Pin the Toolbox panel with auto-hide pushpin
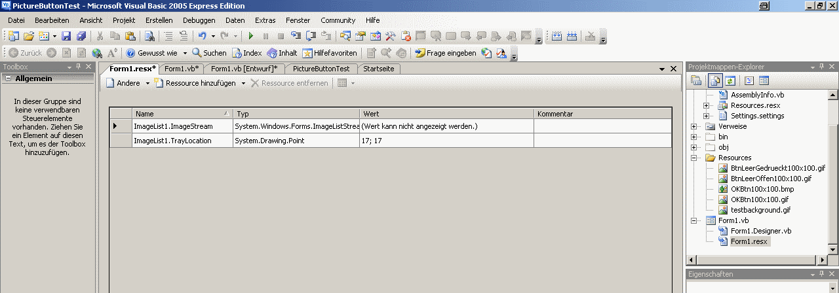This screenshot has height=293, width=839. pos(79,67)
